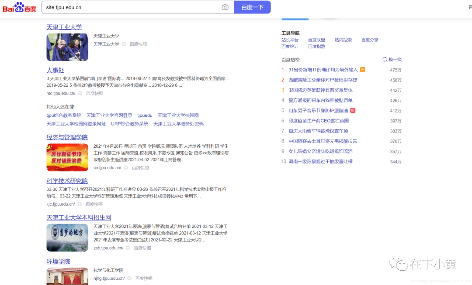This screenshot has width=472, height=285.
Task: Click hjhg.tjpu.edu.cn/ URL
Action: pyautogui.click(x=109, y=278)
